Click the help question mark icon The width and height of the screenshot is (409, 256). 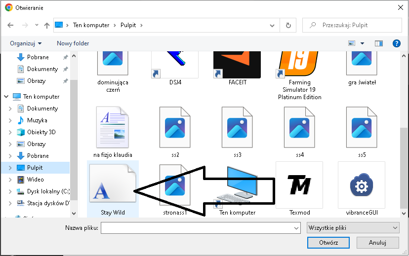coord(397,43)
